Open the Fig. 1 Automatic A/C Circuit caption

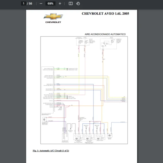point(51,151)
